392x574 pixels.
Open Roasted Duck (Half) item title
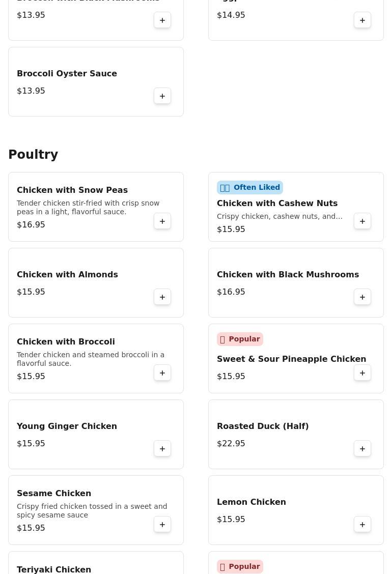(263, 426)
